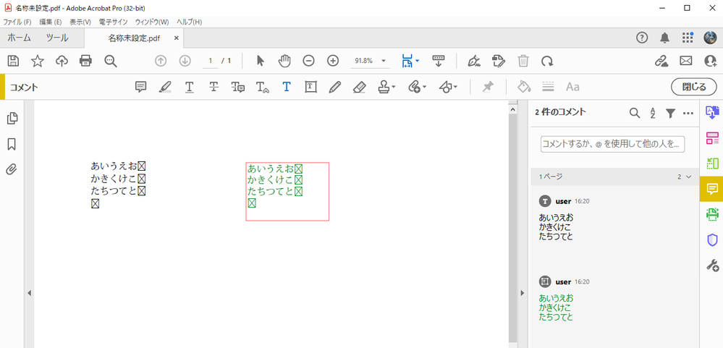Viewport: 723px width, 348px height.
Task: Open the comment filter button
Action: (x=670, y=113)
